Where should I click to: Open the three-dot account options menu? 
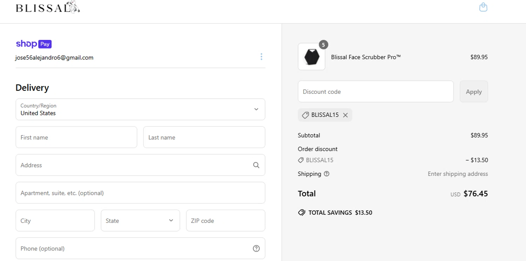coord(261,57)
